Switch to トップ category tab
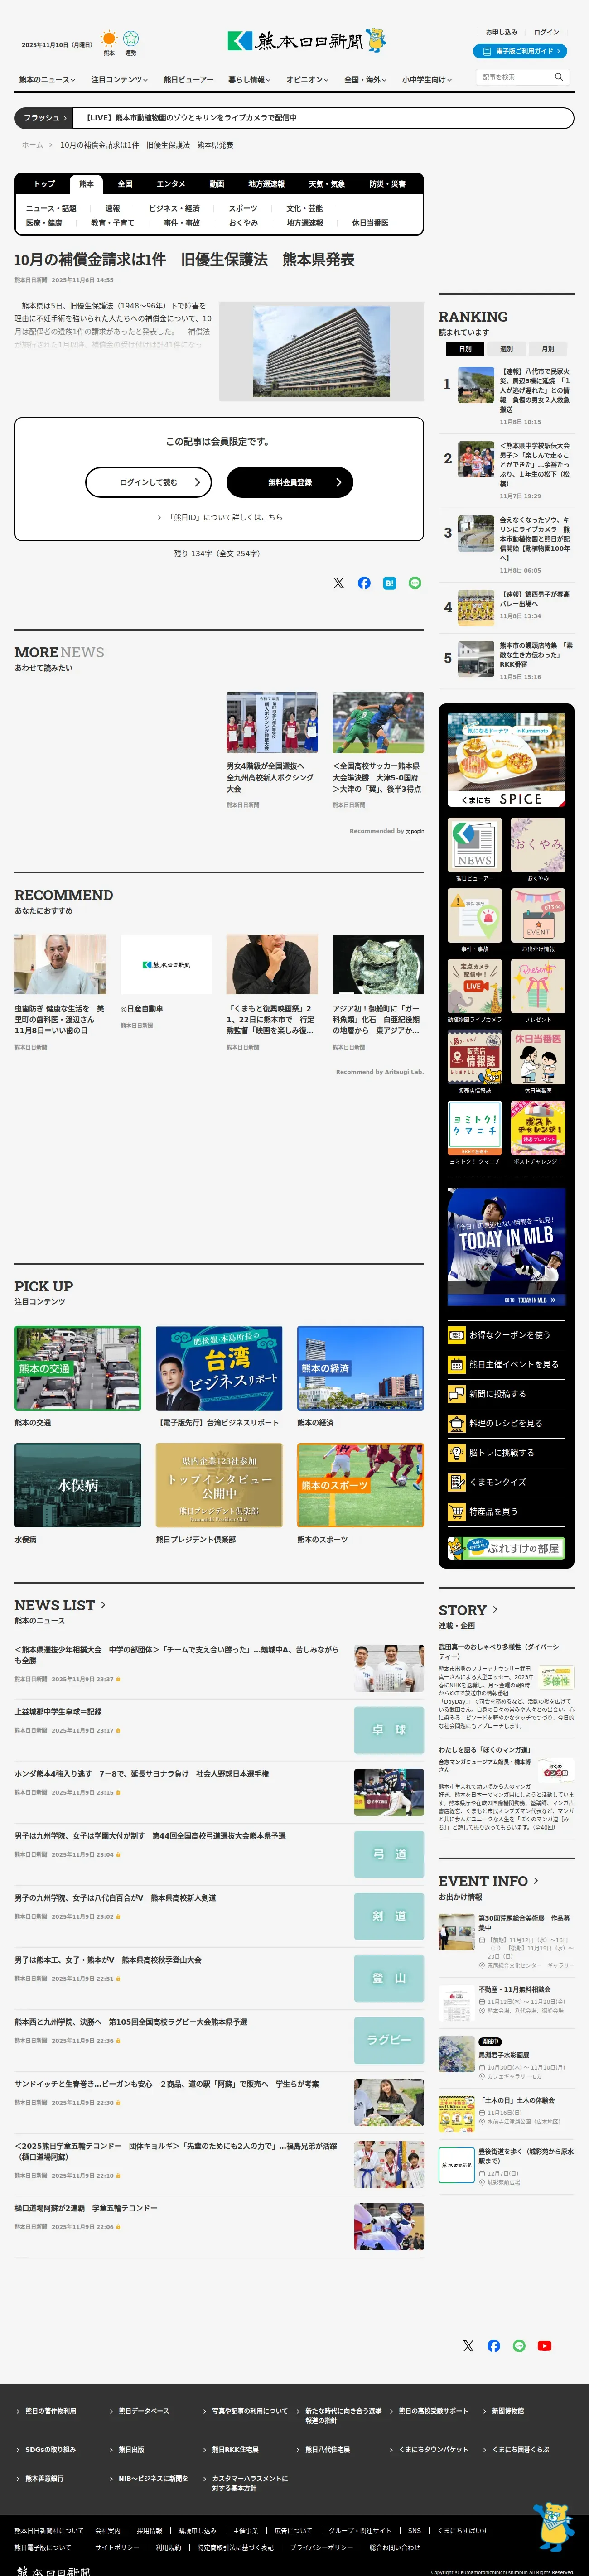The width and height of the screenshot is (589, 2576). pos(44,184)
